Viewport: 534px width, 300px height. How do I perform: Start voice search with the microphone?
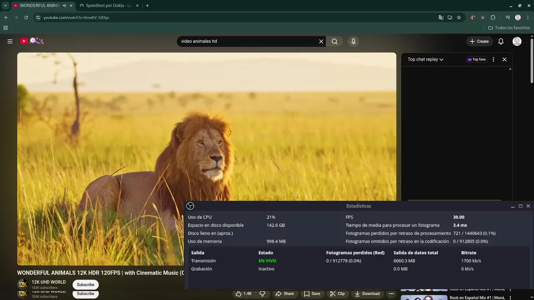click(x=353, y=41)
